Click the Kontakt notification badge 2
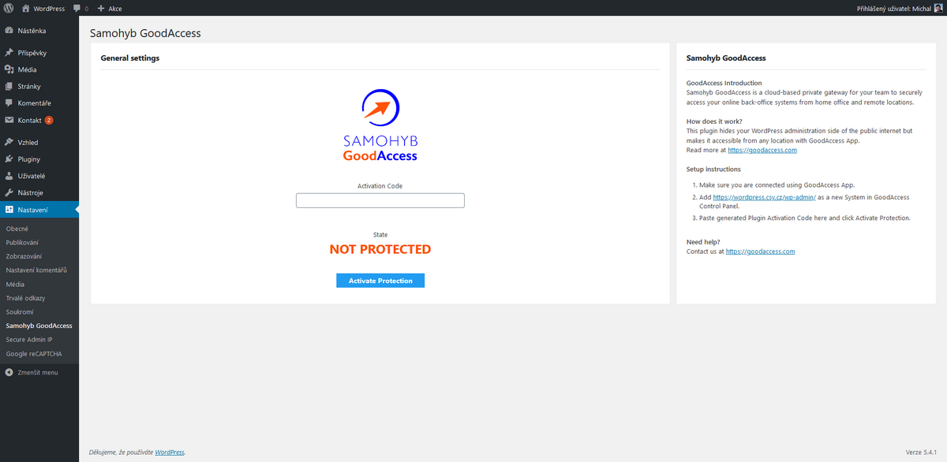 pos(49,121)
